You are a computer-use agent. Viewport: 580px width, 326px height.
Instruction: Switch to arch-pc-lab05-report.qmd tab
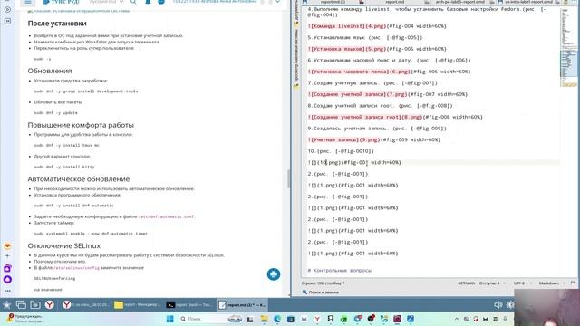point(459,2)
